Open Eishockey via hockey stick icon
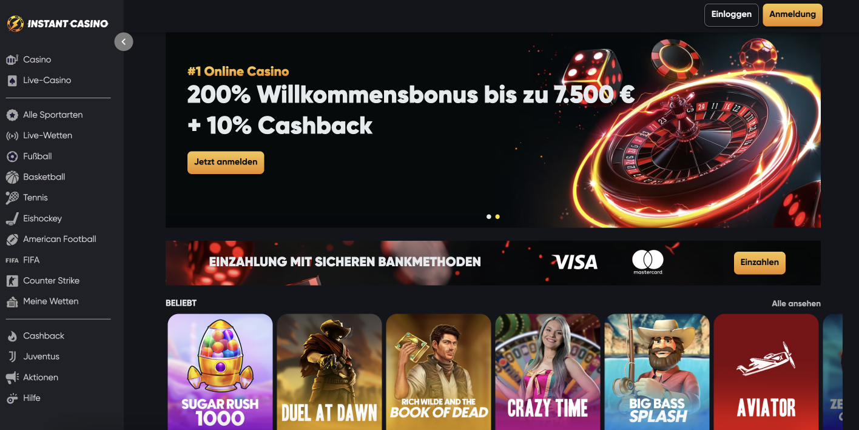The image size is (859, 430). pos(12,218)
